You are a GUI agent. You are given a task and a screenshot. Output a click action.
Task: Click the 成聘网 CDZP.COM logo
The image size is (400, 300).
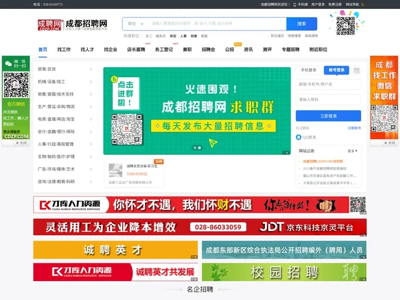pos(72,25)
